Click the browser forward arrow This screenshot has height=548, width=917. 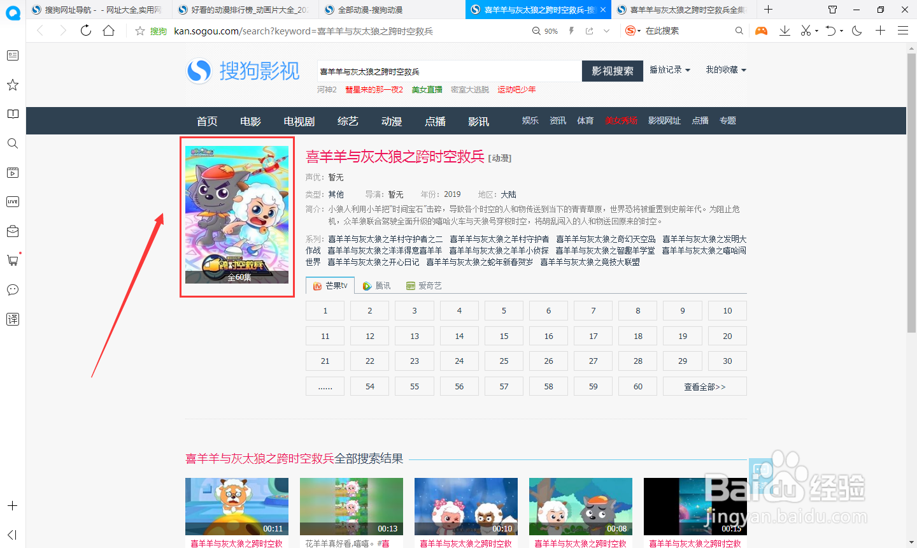coord(62,31)
